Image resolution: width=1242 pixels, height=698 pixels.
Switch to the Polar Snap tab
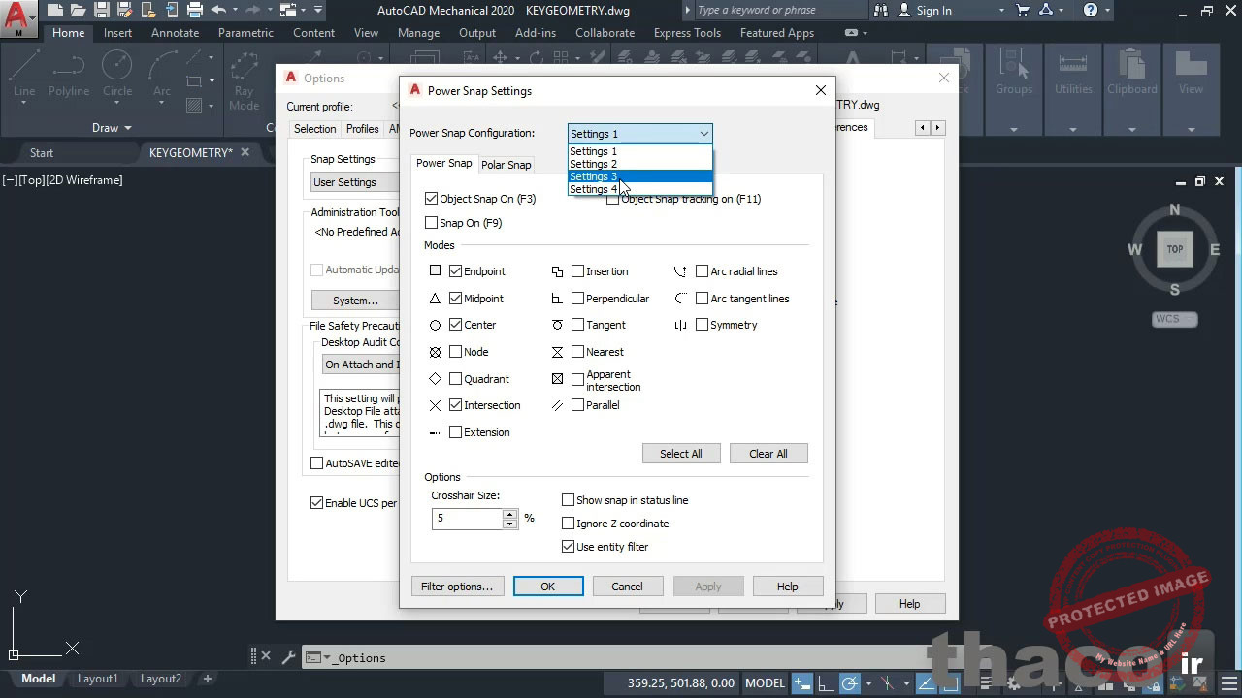[x=507, y=165]
